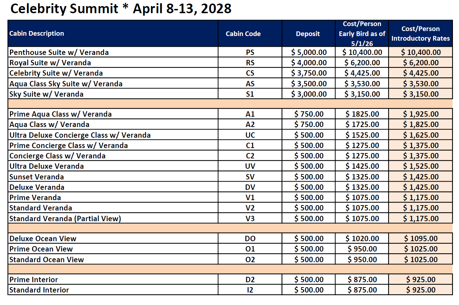The height and width of the screenshot is (305, 459).
Task: Click cabin code DV
Action: click(x=250, y=187)
